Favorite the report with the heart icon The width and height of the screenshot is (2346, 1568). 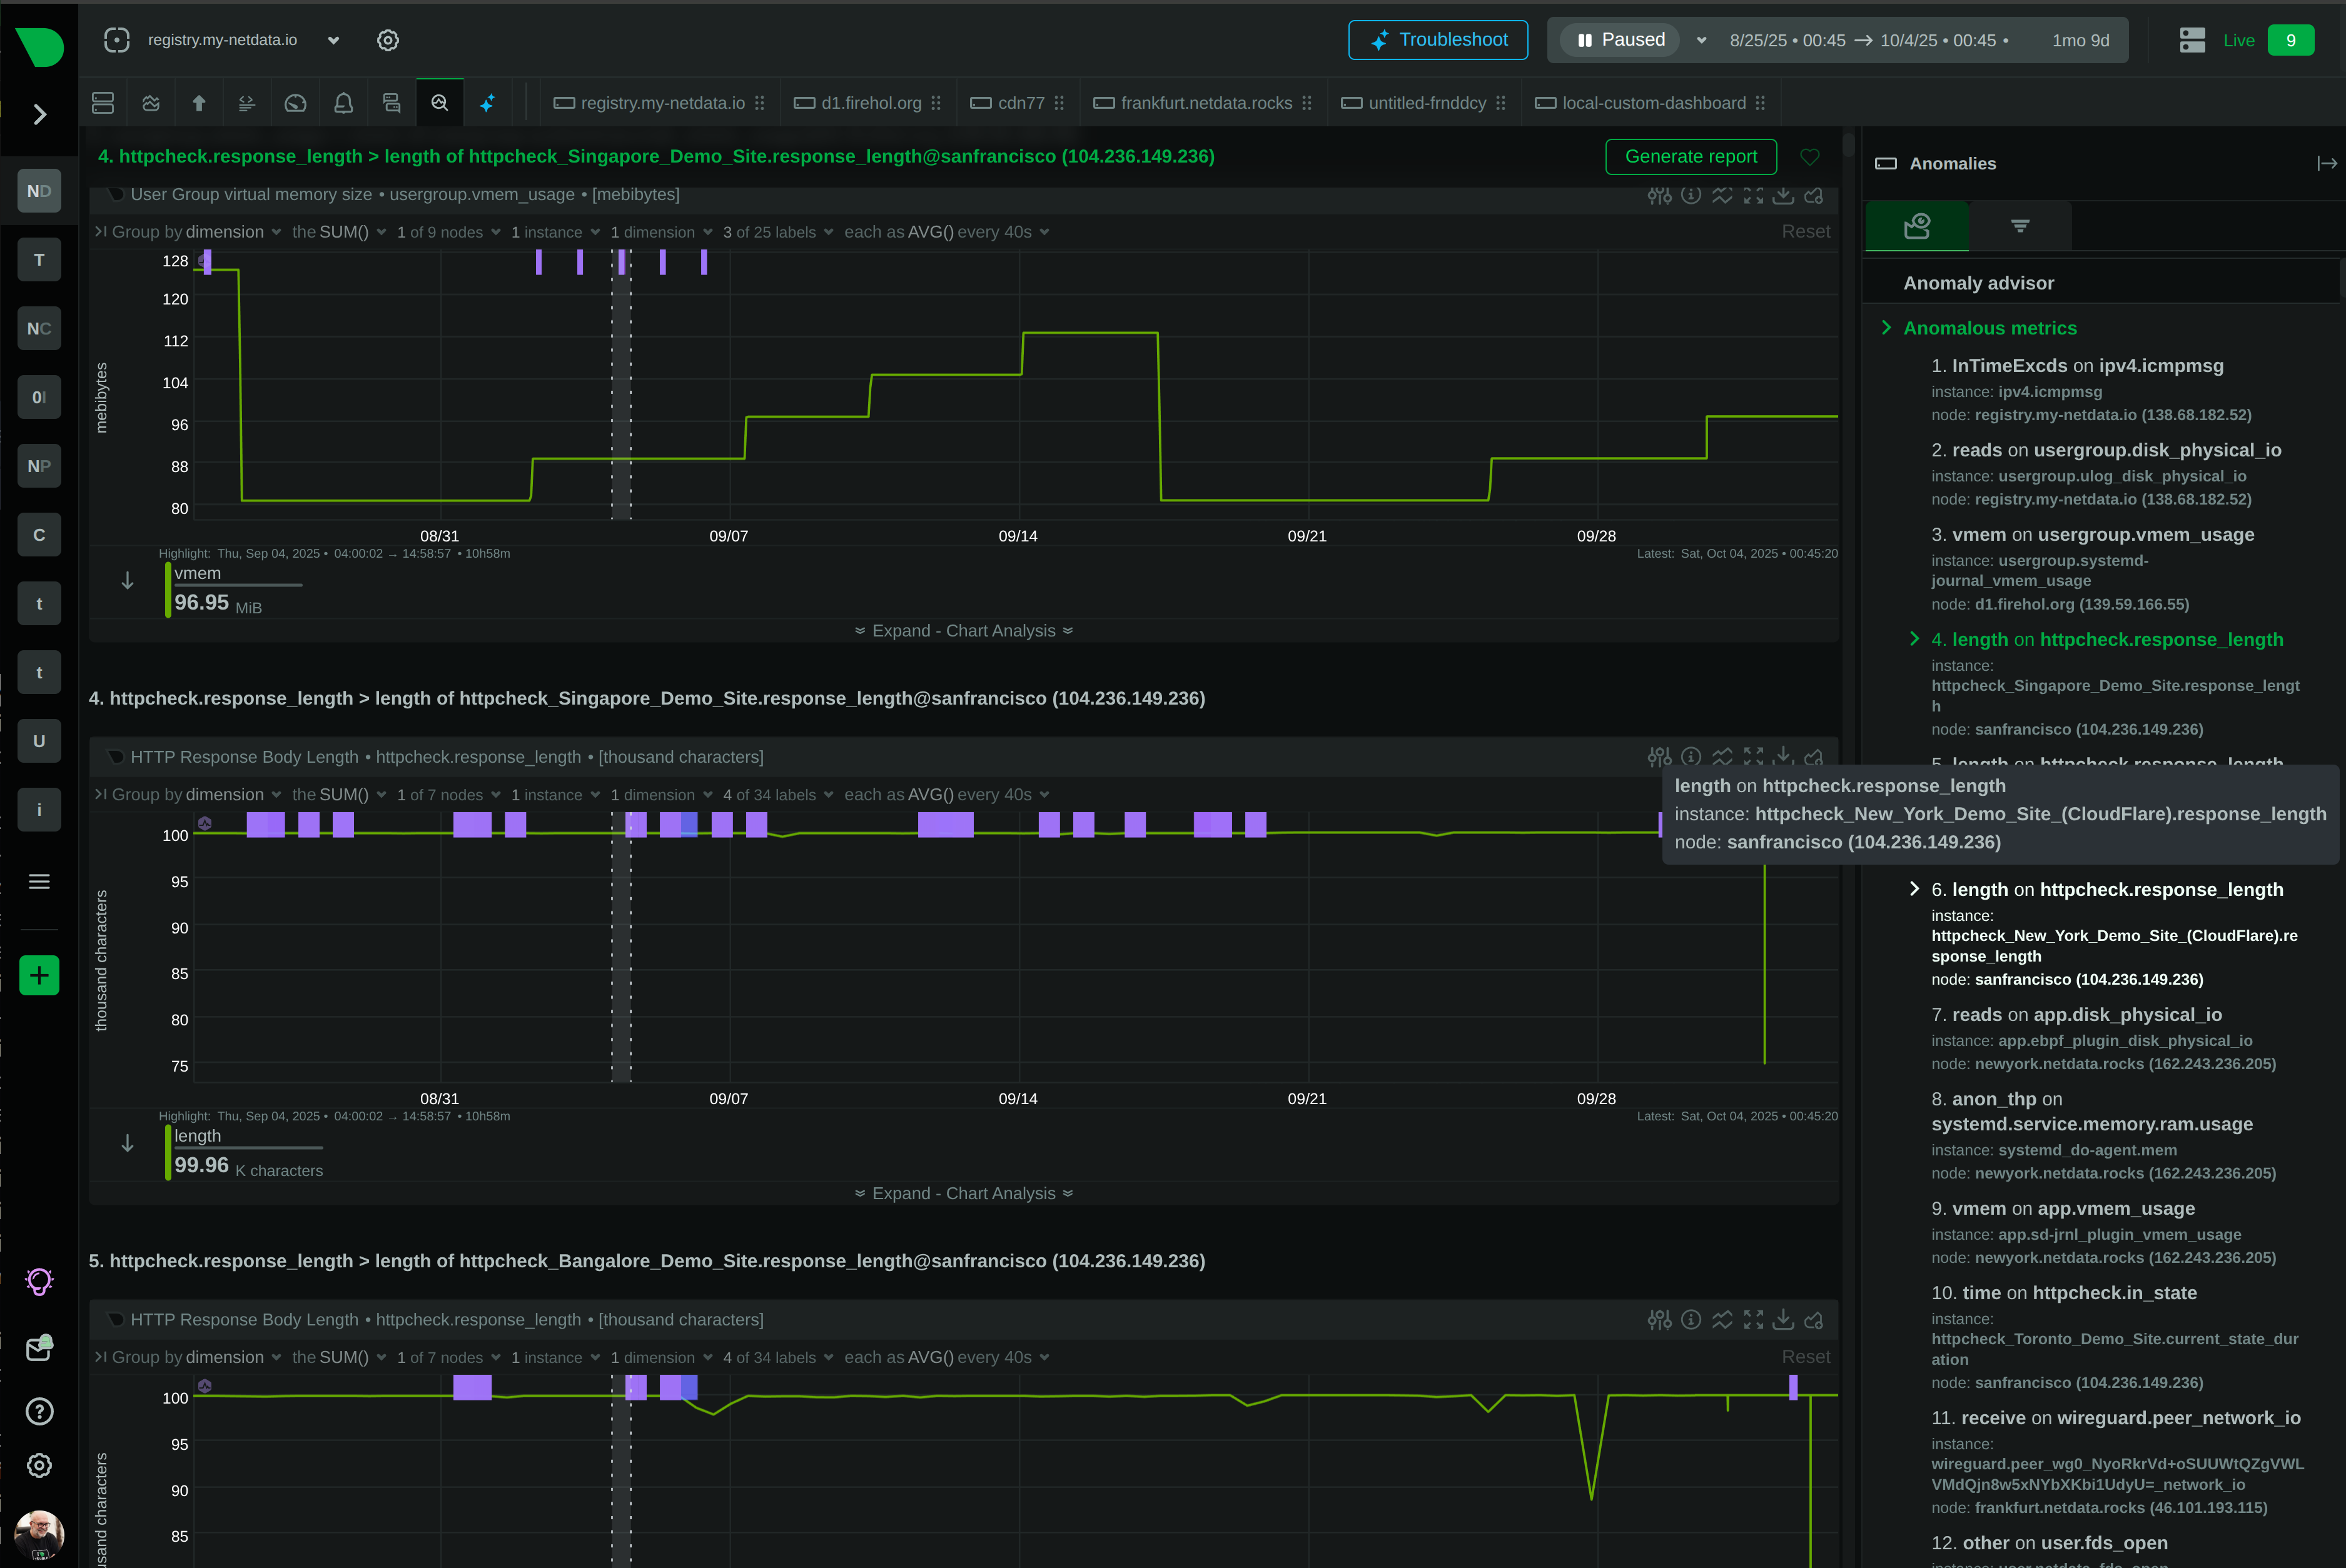pyautogui.click(x=1810, y=157)
